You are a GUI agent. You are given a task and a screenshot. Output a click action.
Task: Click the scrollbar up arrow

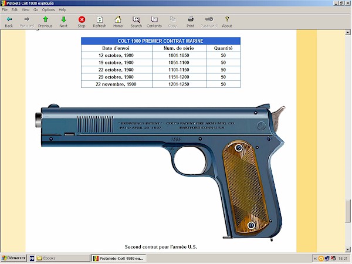[x=348, y=32]
